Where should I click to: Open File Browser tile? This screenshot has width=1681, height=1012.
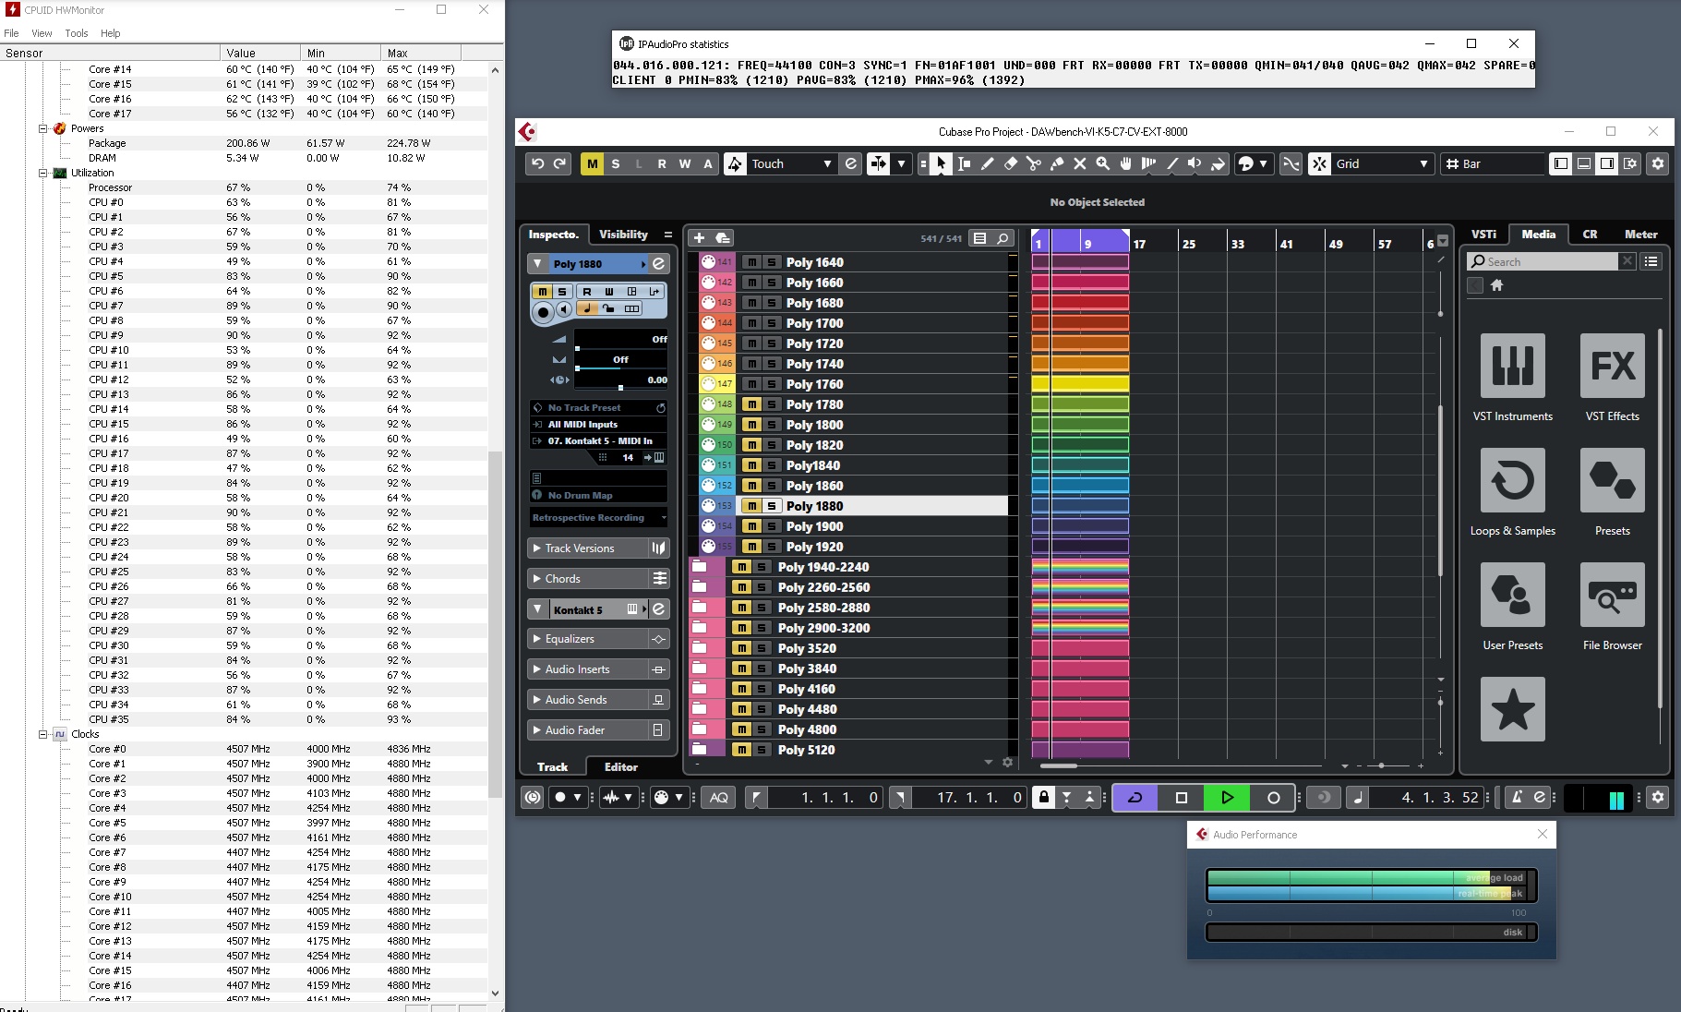(1612, 607)
